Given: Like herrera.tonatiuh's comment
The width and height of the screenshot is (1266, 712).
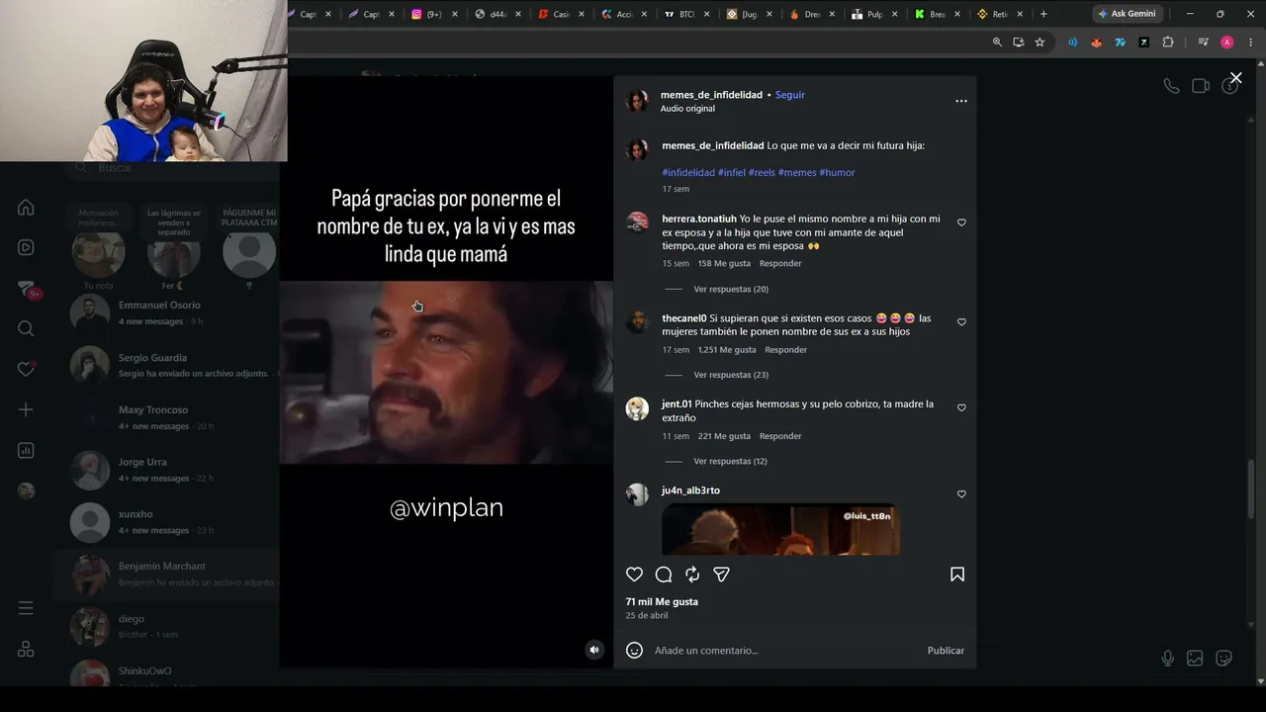Looking at the screenshot, I should pos(961,223).
